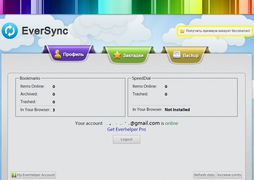Click the EverSync circular sync logo icon

pos(10,31)
